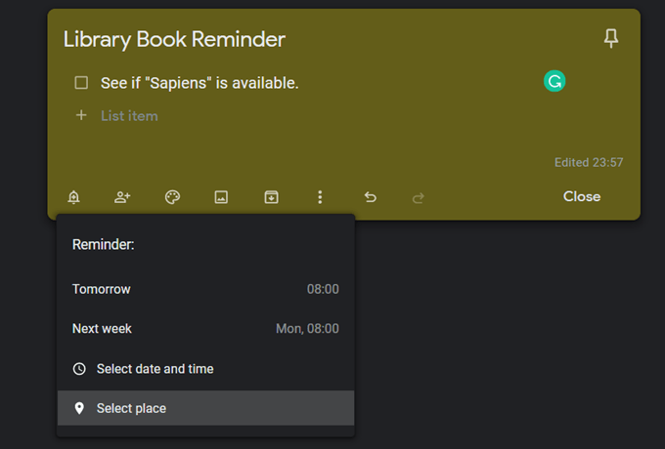The height and width of the screenshot is (449, 665).
Task: Open the three-dot More menu
Action: [x=320, y=197]
